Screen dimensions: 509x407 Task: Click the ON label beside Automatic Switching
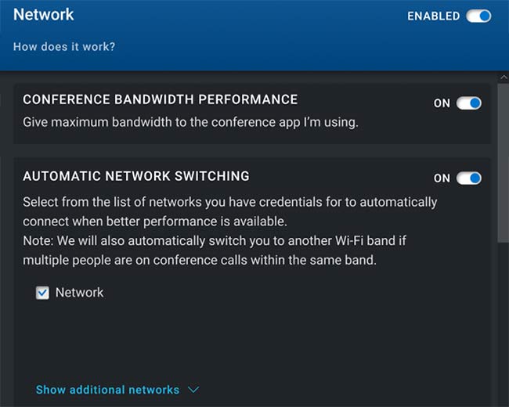click(x=442, y=178)
